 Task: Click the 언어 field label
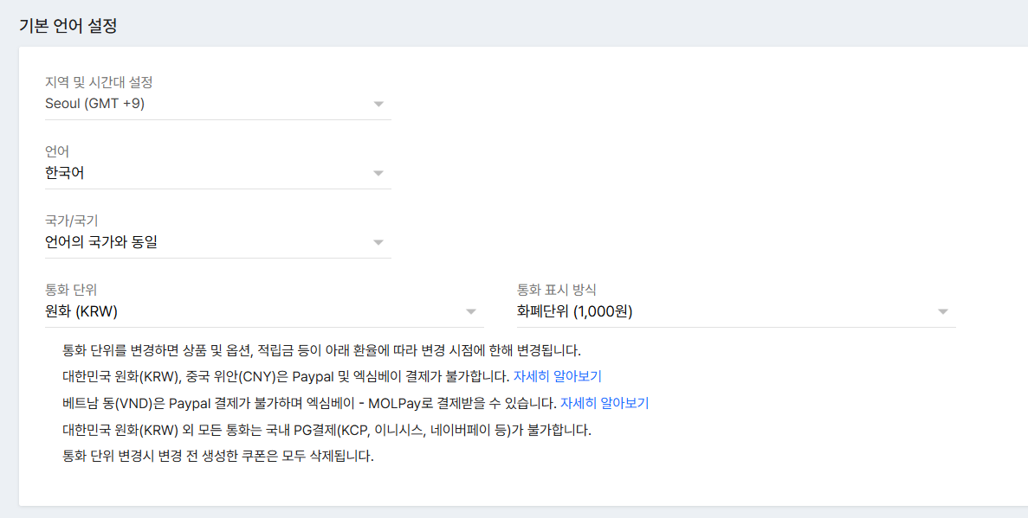(x=57, y=151)
